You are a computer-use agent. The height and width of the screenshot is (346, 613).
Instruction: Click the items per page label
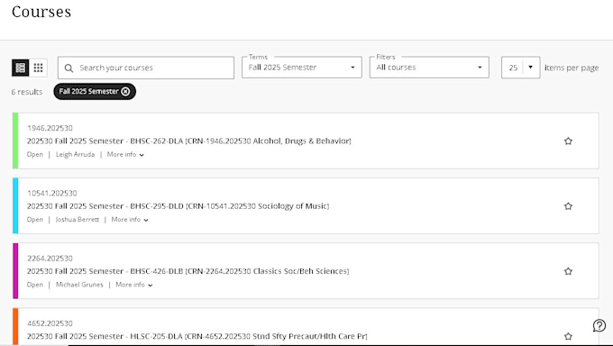tap(572, 68)
